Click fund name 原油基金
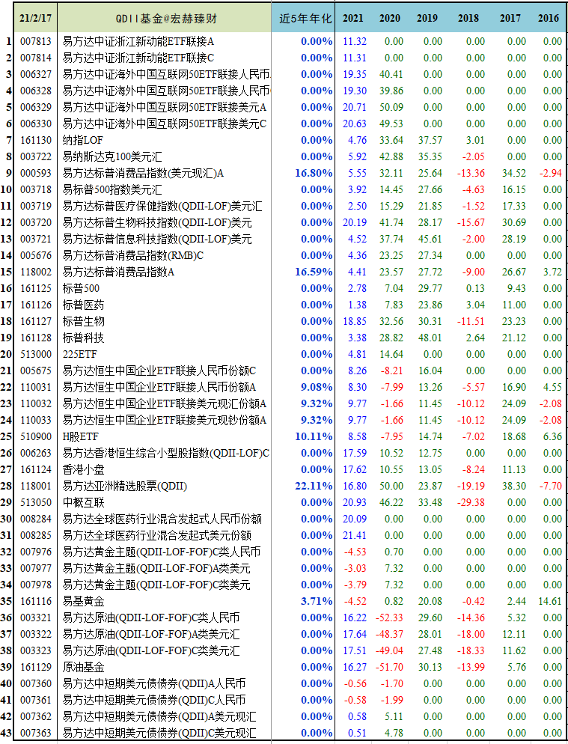The width and height of the screenshot is (568, 744). click(83, 667)
